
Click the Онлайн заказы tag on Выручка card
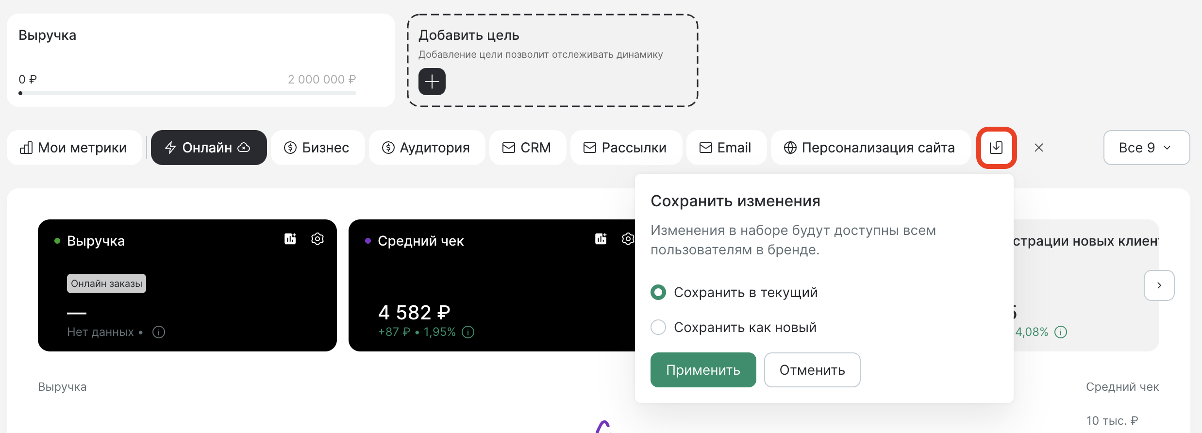pos(106,283)
